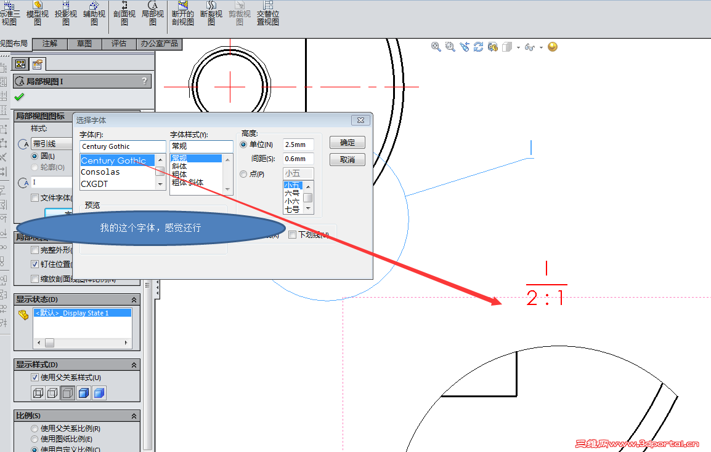This screenshot has width=711, height=452.
Task: Click the 2.5mm height input field
Action: 298,145
